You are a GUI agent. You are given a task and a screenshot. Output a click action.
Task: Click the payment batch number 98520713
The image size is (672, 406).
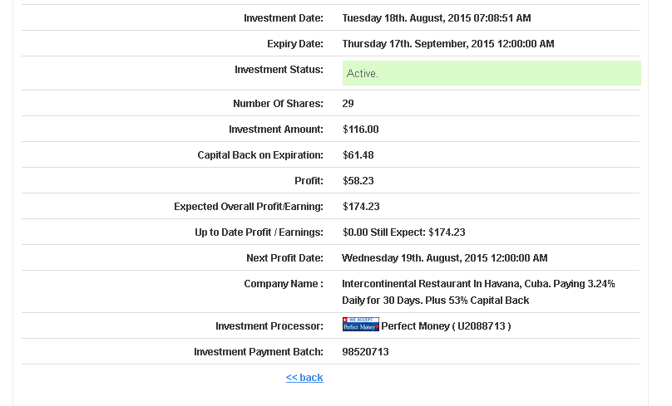(366, 352)
